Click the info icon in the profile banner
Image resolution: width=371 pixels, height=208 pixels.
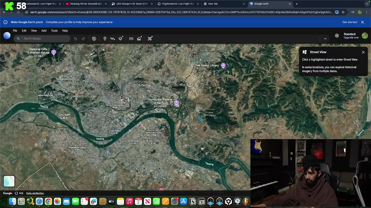(5, 22)
